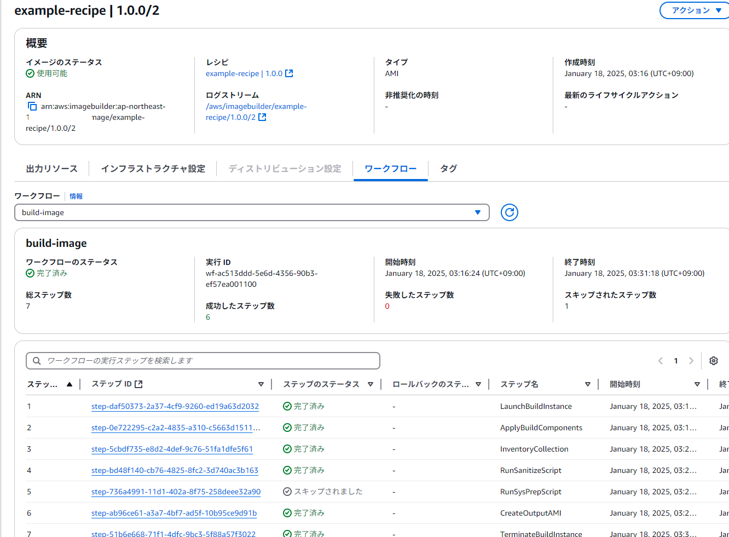Open sort menu for ステップ名 column
This screenshot has width=729, height=537.
588,384
